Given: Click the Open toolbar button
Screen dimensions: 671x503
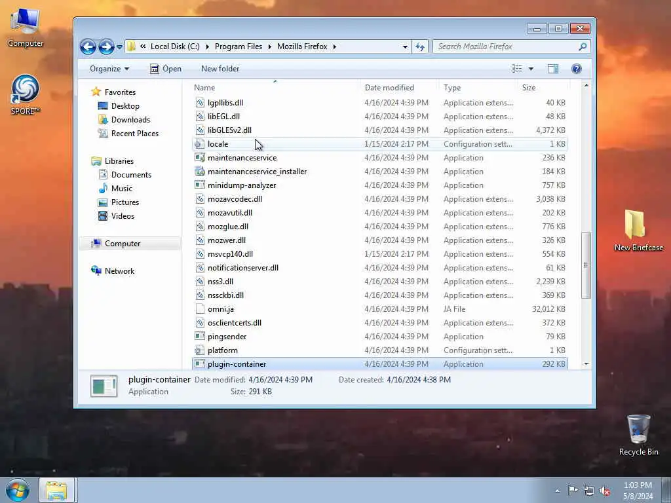Looking at the screenshot, I should point(166,69).
